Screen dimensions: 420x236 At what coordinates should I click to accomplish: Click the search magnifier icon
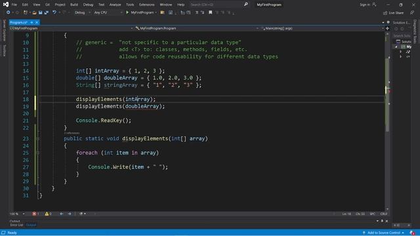[x=245, y=5]
